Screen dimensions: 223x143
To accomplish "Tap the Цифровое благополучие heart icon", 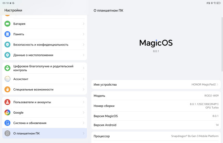I will [x=7, y=68].
